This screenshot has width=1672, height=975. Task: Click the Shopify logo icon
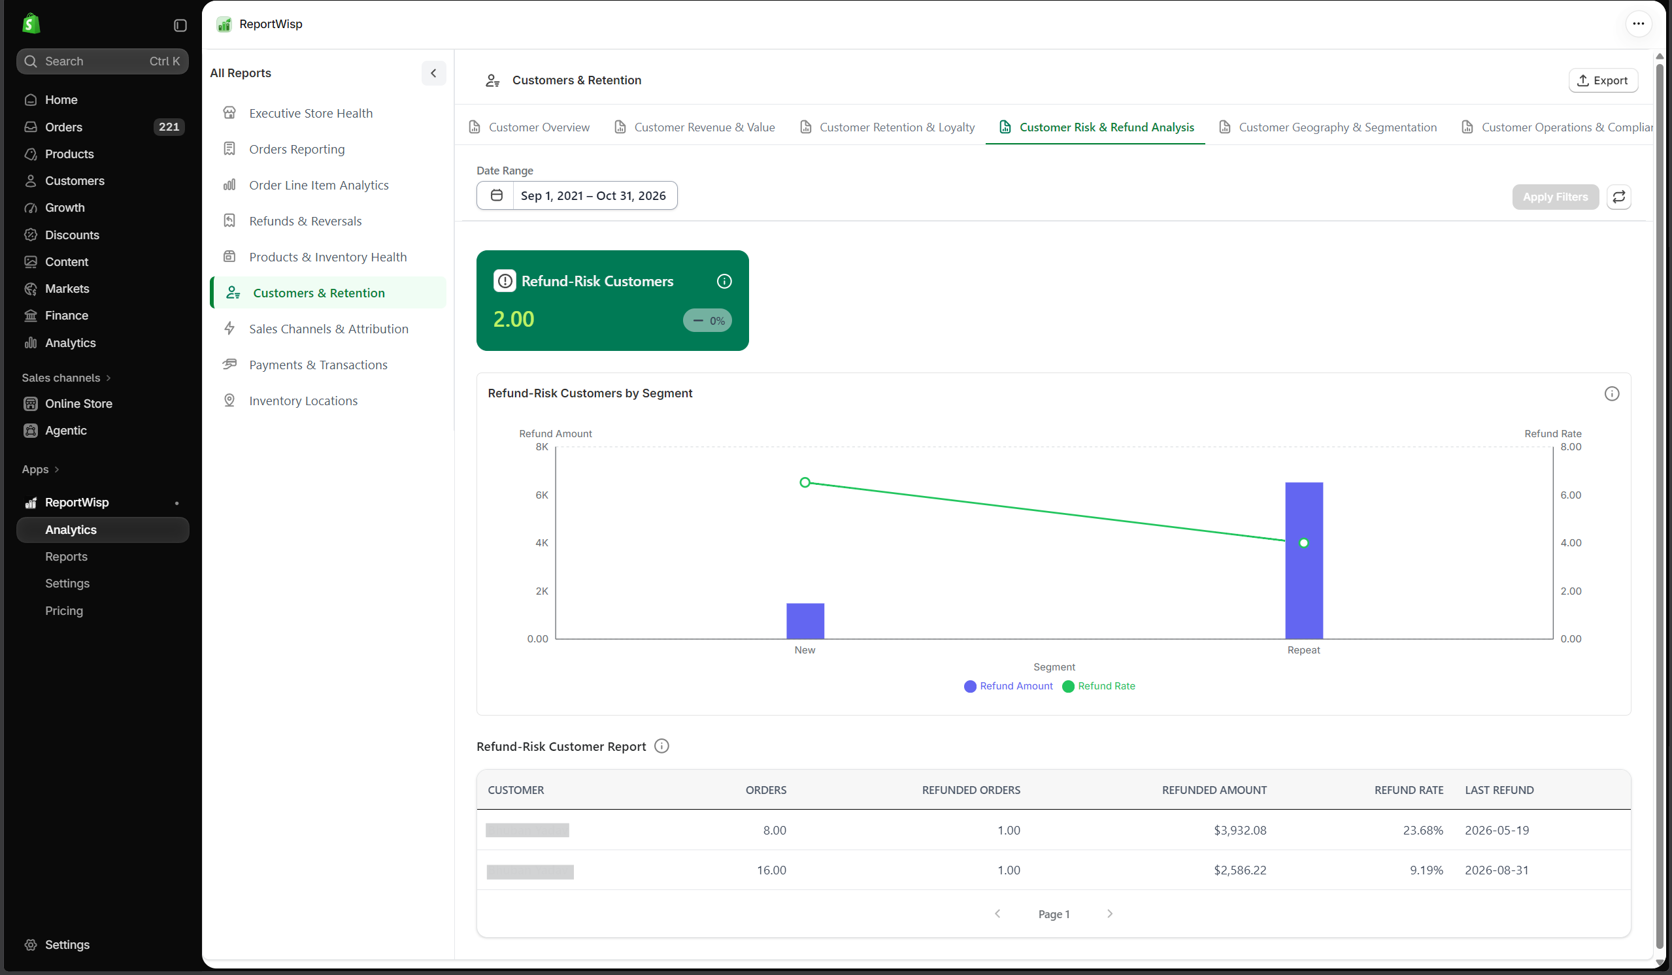coord(31,24)
